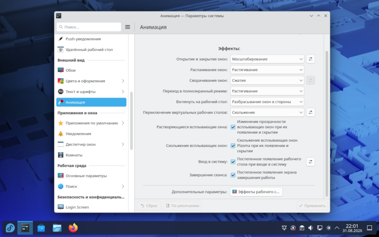
Task: Click the volume tray icon
Action: pos(311,228)
